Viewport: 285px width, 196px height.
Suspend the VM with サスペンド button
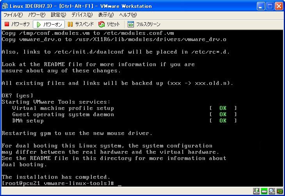click(x=81, y=24)
